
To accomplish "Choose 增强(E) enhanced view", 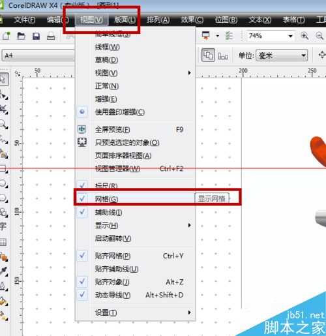I will [135, 99].
